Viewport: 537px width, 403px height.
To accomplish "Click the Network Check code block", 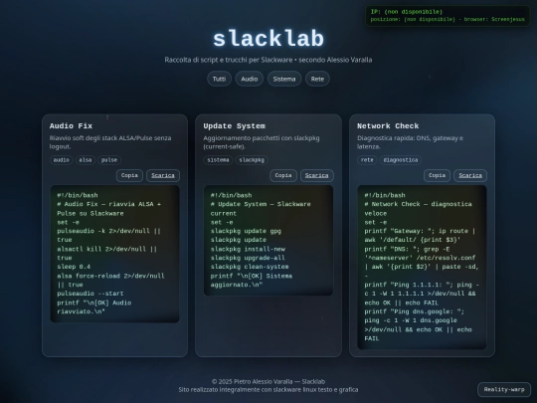I will [x=422, y=268].
